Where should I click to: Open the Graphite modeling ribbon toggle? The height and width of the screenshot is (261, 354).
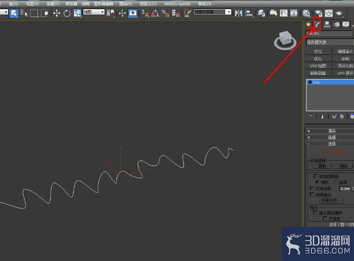click(274, 13)
